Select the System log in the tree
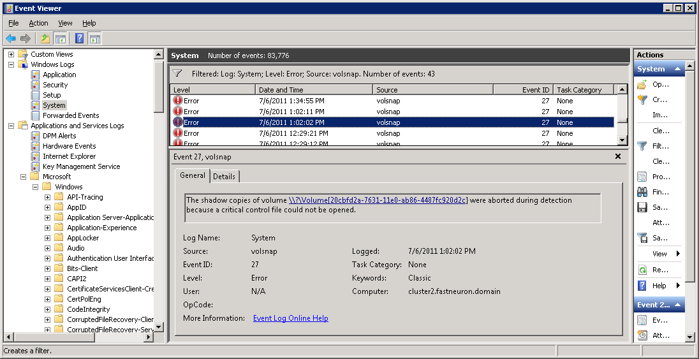The image size is (699, 359). point(54,105)
